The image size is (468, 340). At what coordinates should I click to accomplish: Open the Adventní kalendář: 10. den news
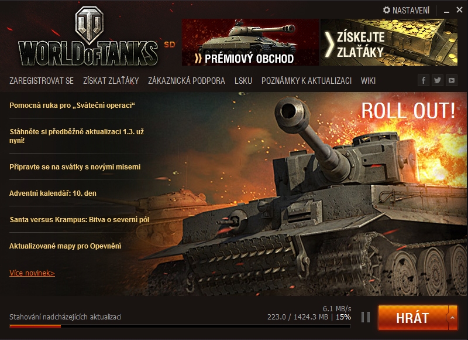53,193
